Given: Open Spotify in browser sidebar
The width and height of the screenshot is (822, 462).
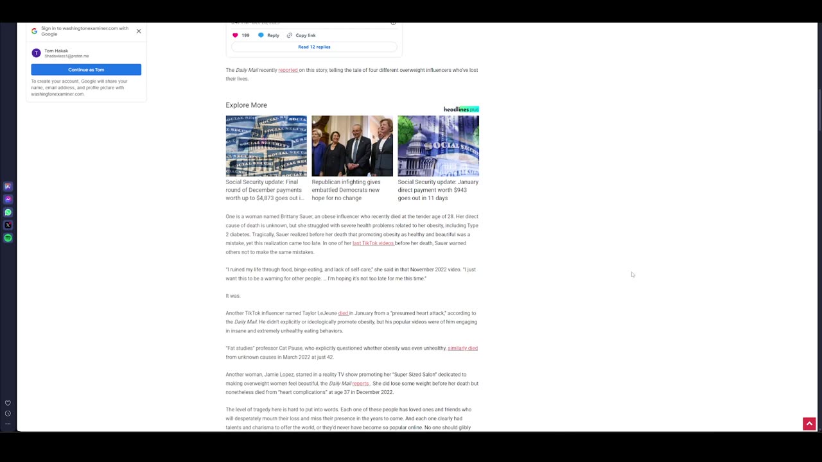Looking at the screenshot, I should point(8,238).
